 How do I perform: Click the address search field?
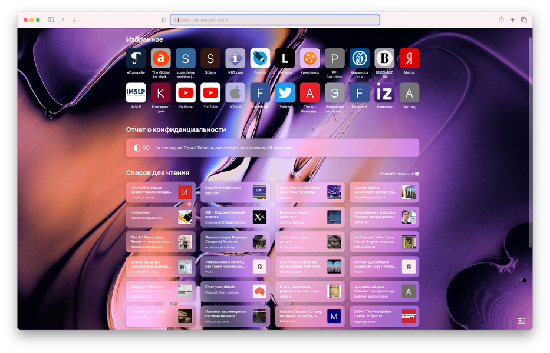point(275,20)
